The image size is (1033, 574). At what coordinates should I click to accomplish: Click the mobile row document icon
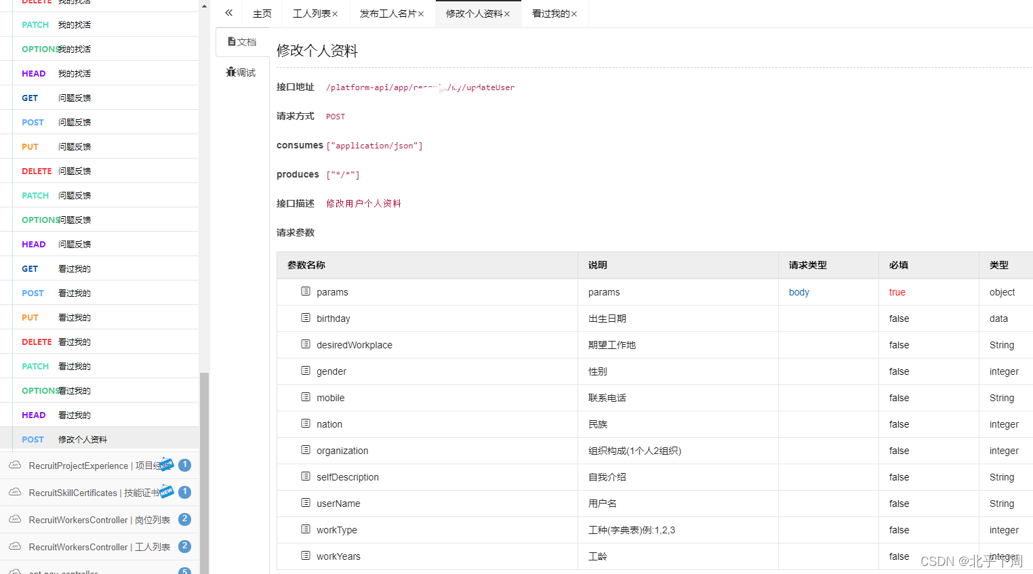(x=306, y=397)
